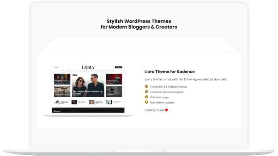The width and height of the screenshot is (278, 156).
Task: Click the 'Unlimited usage' text
Action: point(159,97)
